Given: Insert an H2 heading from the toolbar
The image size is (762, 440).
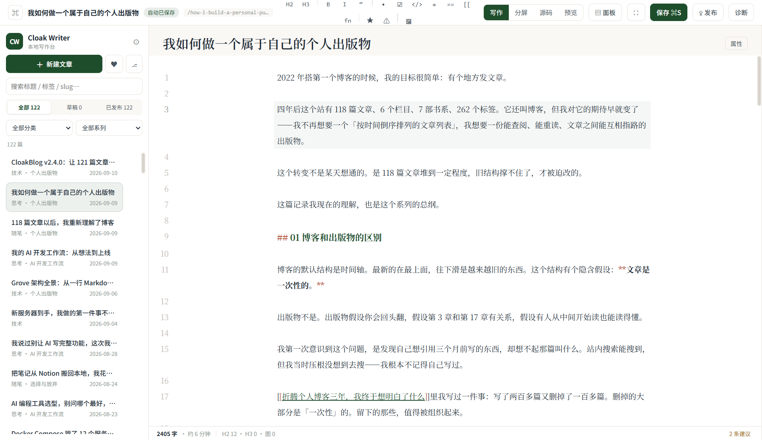Looking at the screenshot, I should point(289,4).
